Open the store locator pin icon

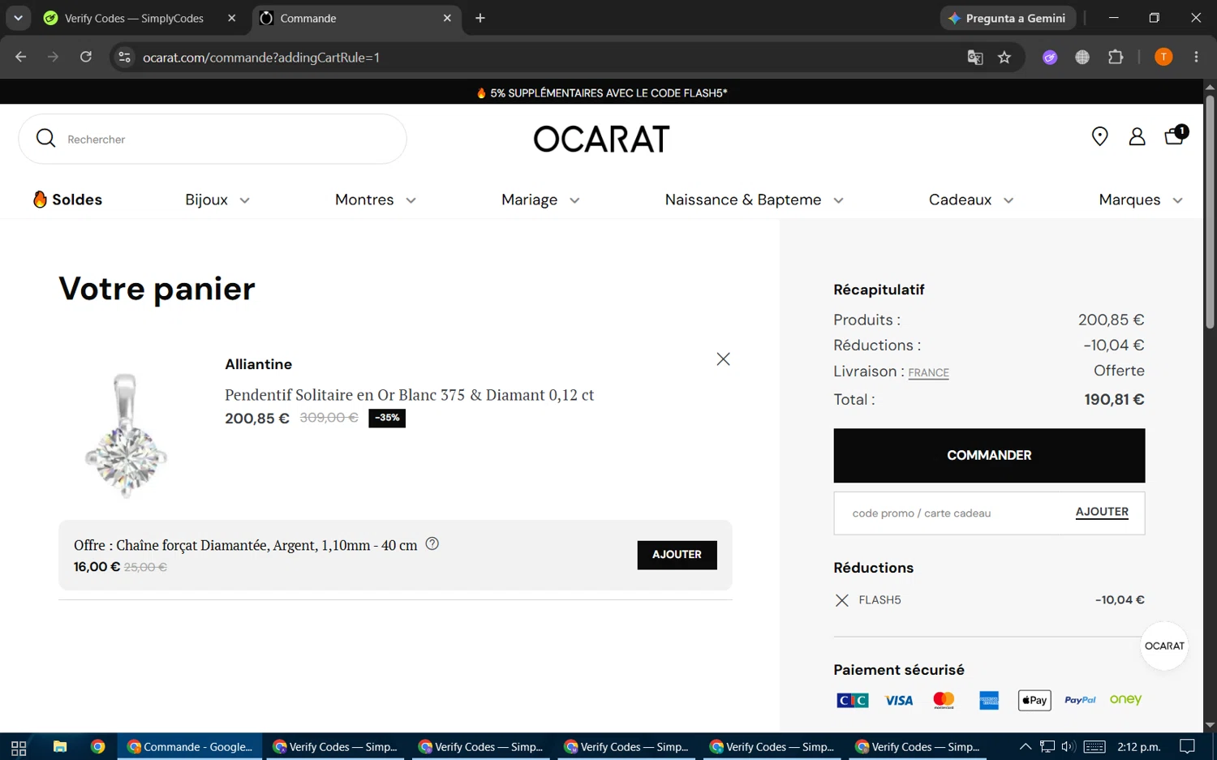[1099, 136]
